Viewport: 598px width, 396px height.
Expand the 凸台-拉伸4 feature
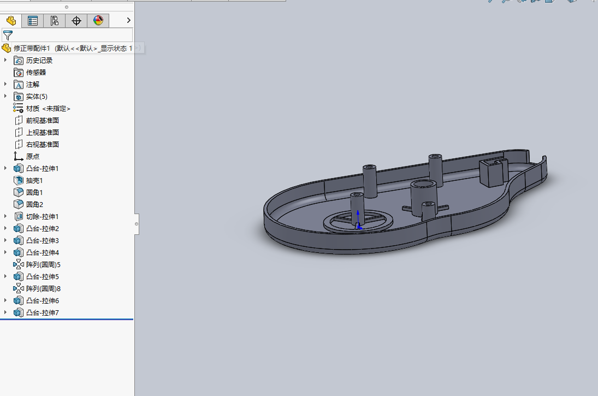(x=5, y=252)
